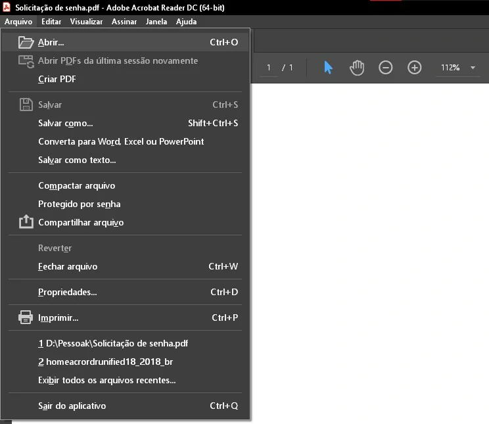This screenshot has height=424, width=489.
Task: Activate the Hand pan tool
Action: click(x=357, y=68)
